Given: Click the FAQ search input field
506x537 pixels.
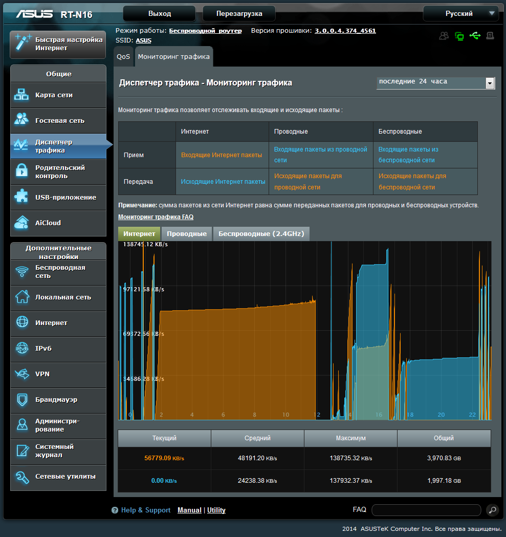Looking at the screenshot, I should click(426, 510).
